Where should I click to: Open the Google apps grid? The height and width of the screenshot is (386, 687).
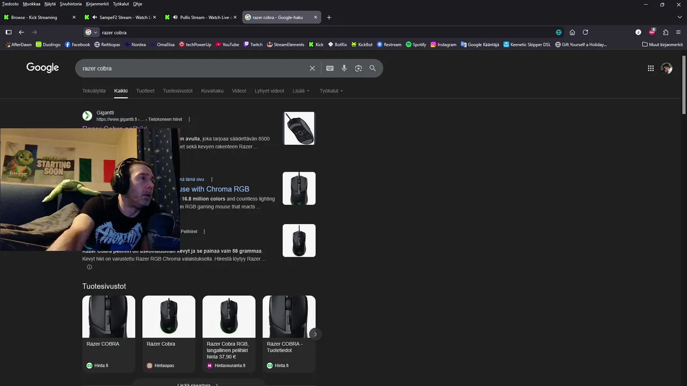651,68
